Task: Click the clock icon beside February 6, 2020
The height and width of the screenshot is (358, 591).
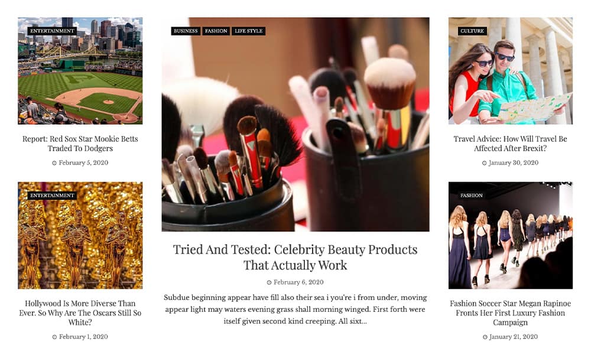Action: pos(269,282)
